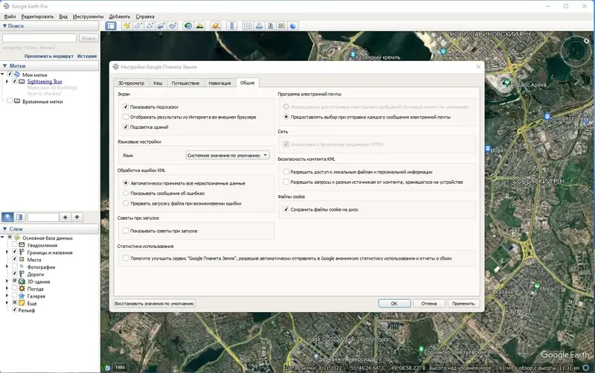This screenshot has height=373, width=595.
Task: Switch to the 'Путешествие' tab
Action: tap(185, 83)
